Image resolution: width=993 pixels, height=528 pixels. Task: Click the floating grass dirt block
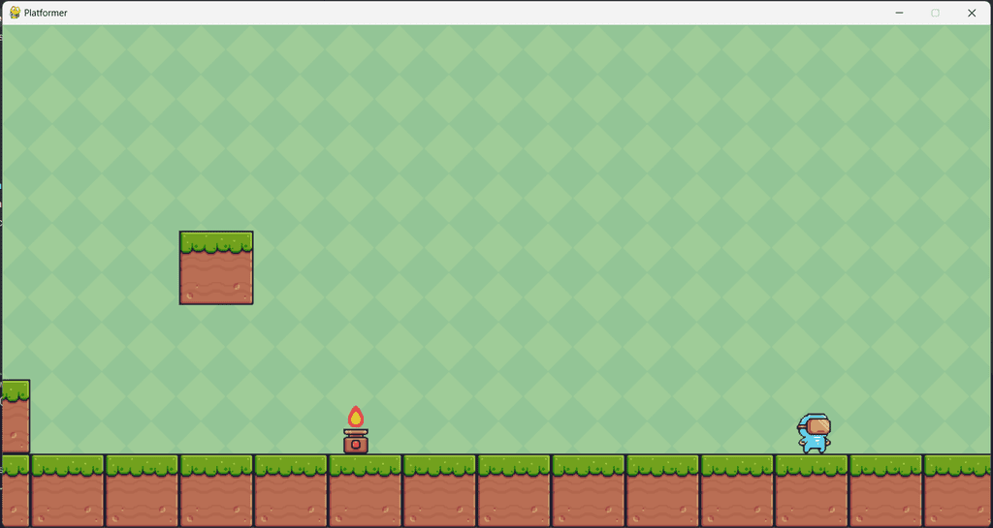tap(216, 267)
